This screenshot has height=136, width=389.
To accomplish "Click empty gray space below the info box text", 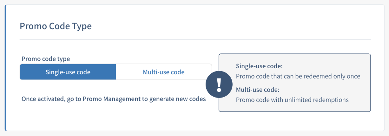I will point(294,107).
